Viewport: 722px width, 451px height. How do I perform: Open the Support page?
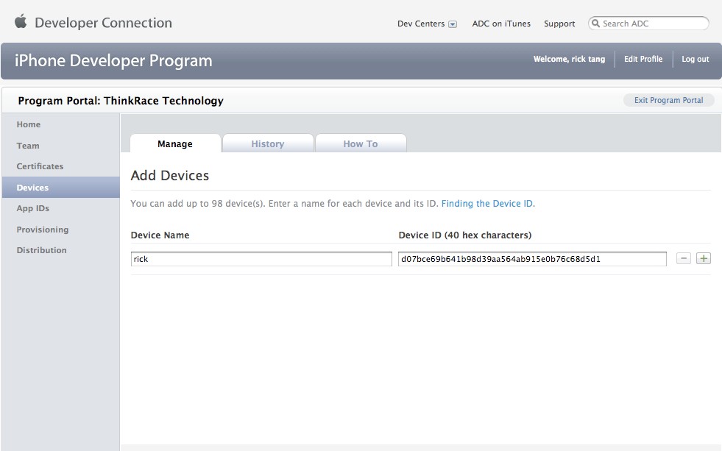[559, 24]
